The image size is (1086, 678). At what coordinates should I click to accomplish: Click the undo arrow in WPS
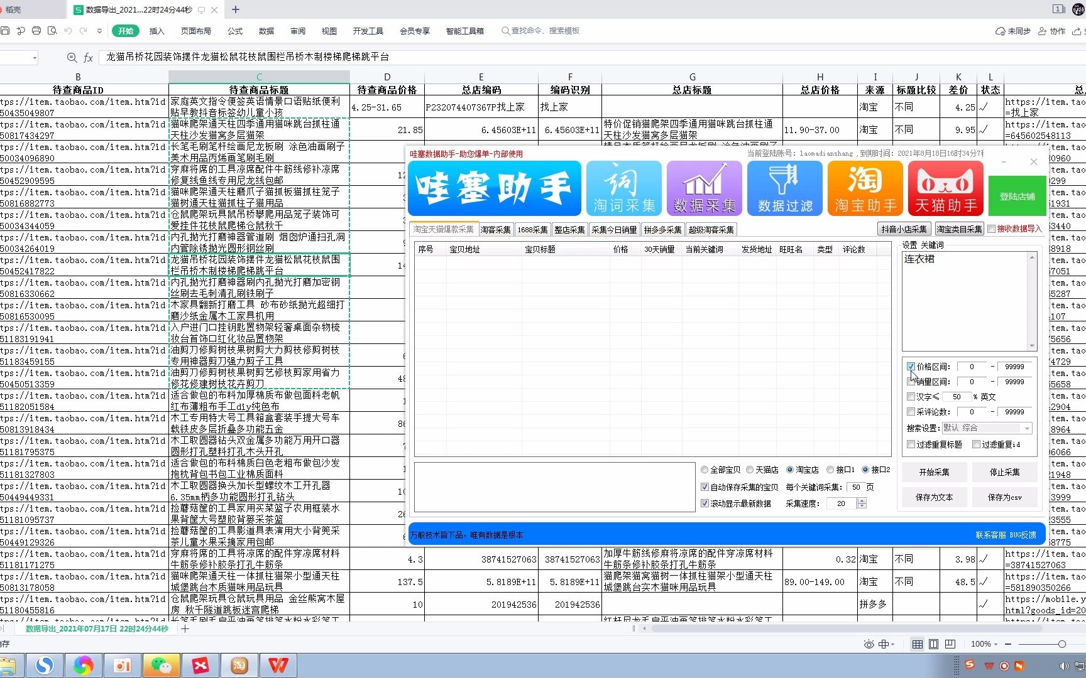[x=68, y=31]
